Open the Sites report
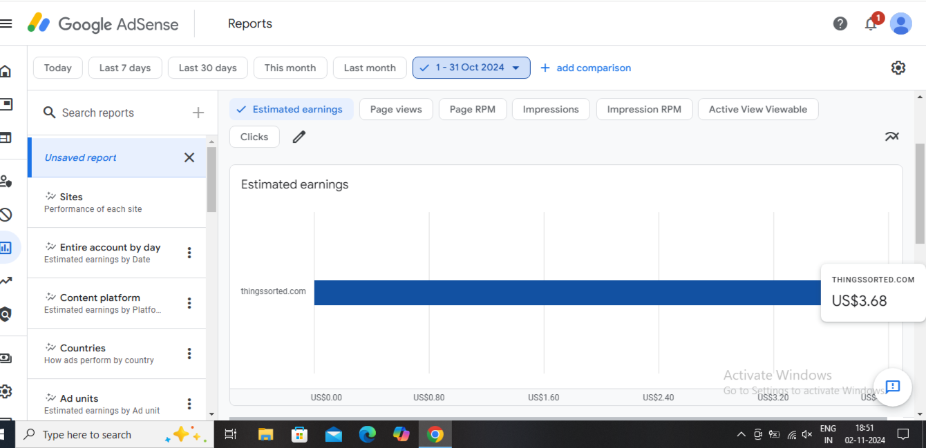 117,202
